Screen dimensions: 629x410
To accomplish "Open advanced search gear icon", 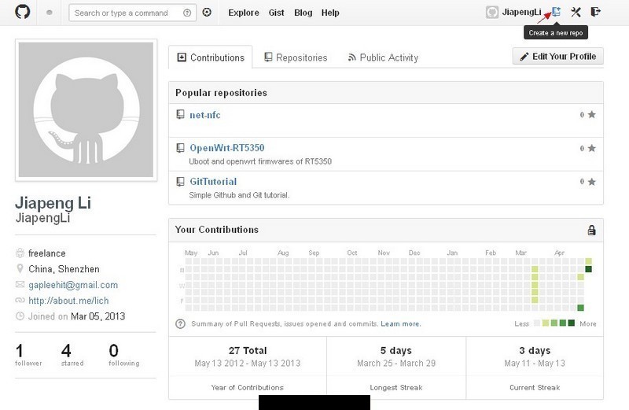I will pos(207,13).
